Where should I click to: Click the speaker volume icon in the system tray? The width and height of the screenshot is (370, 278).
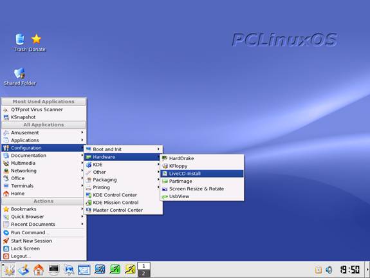329,270
